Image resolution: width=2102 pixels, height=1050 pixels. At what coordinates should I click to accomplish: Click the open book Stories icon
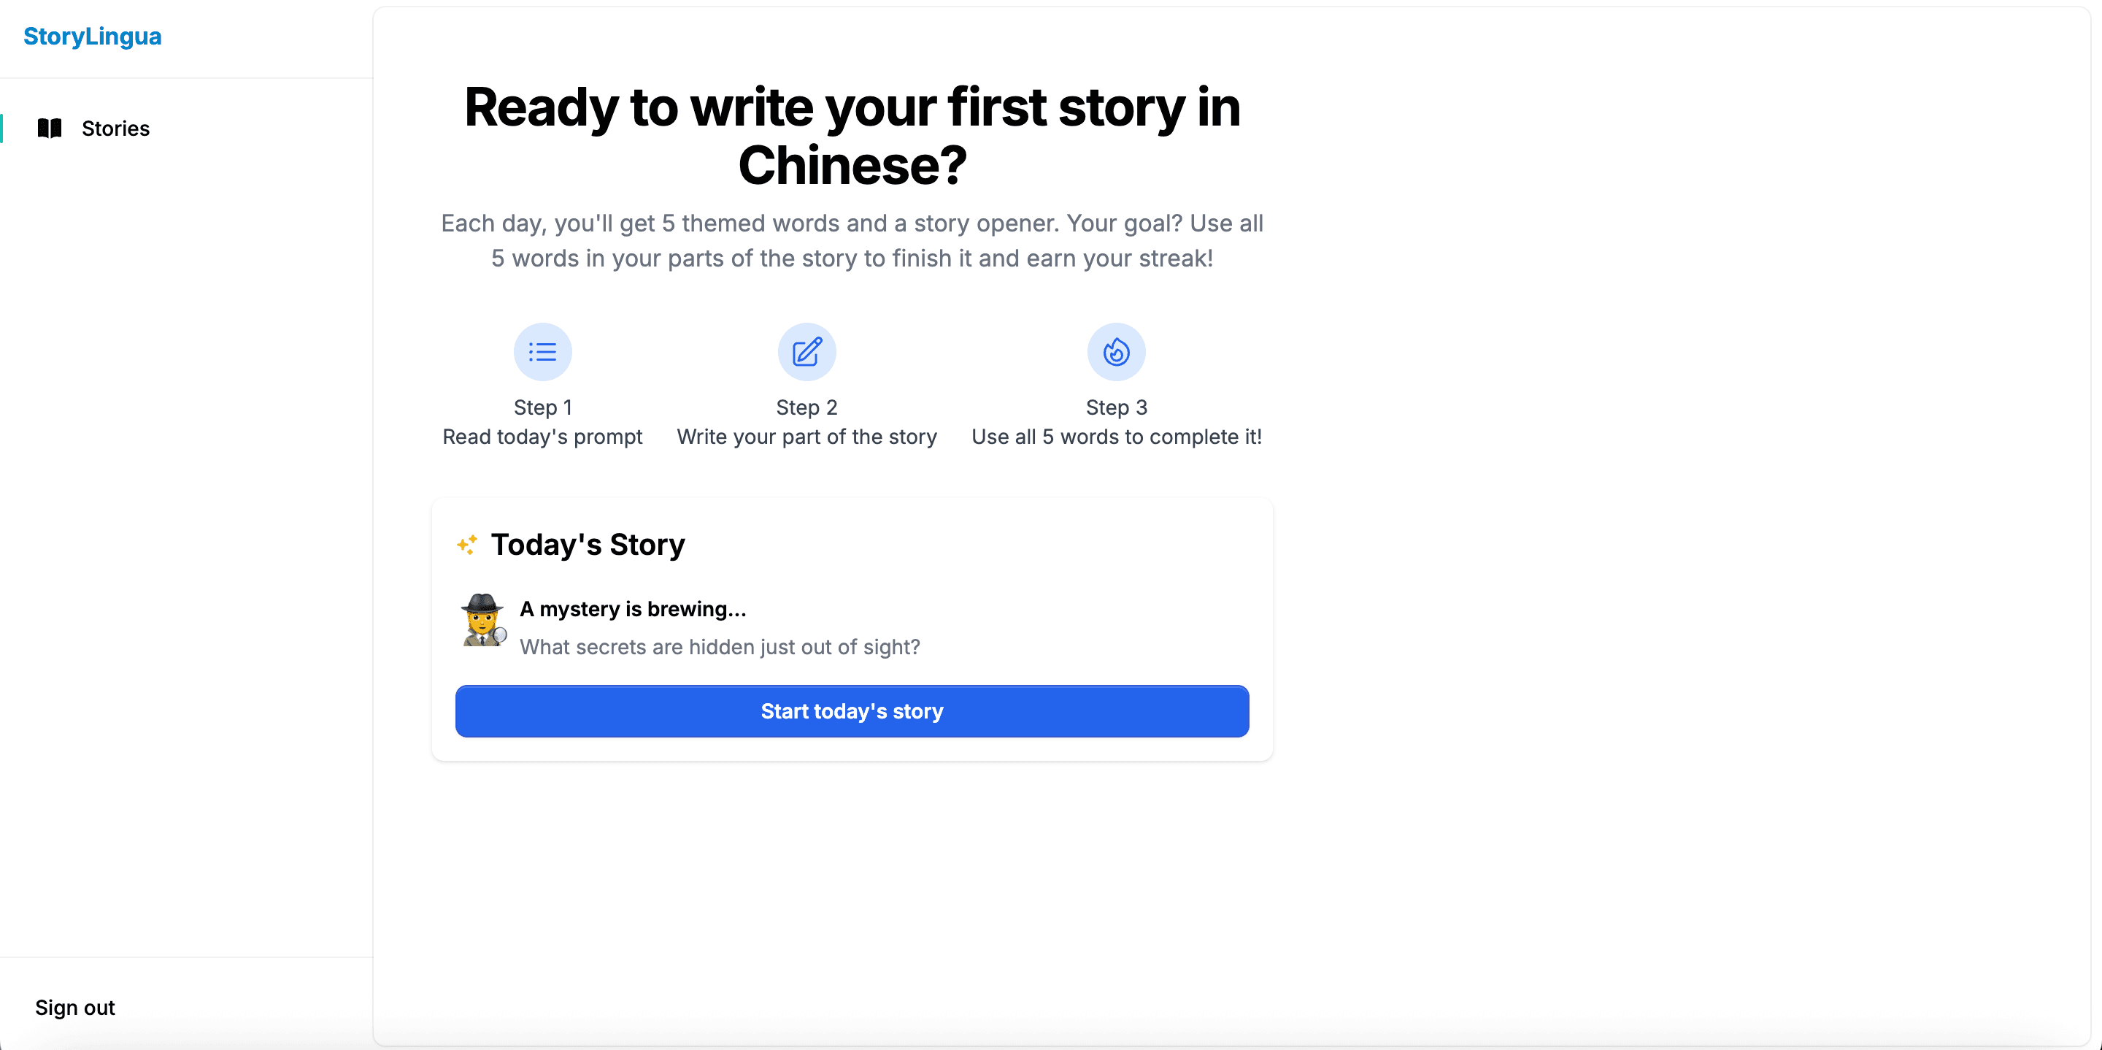(50, 129)
